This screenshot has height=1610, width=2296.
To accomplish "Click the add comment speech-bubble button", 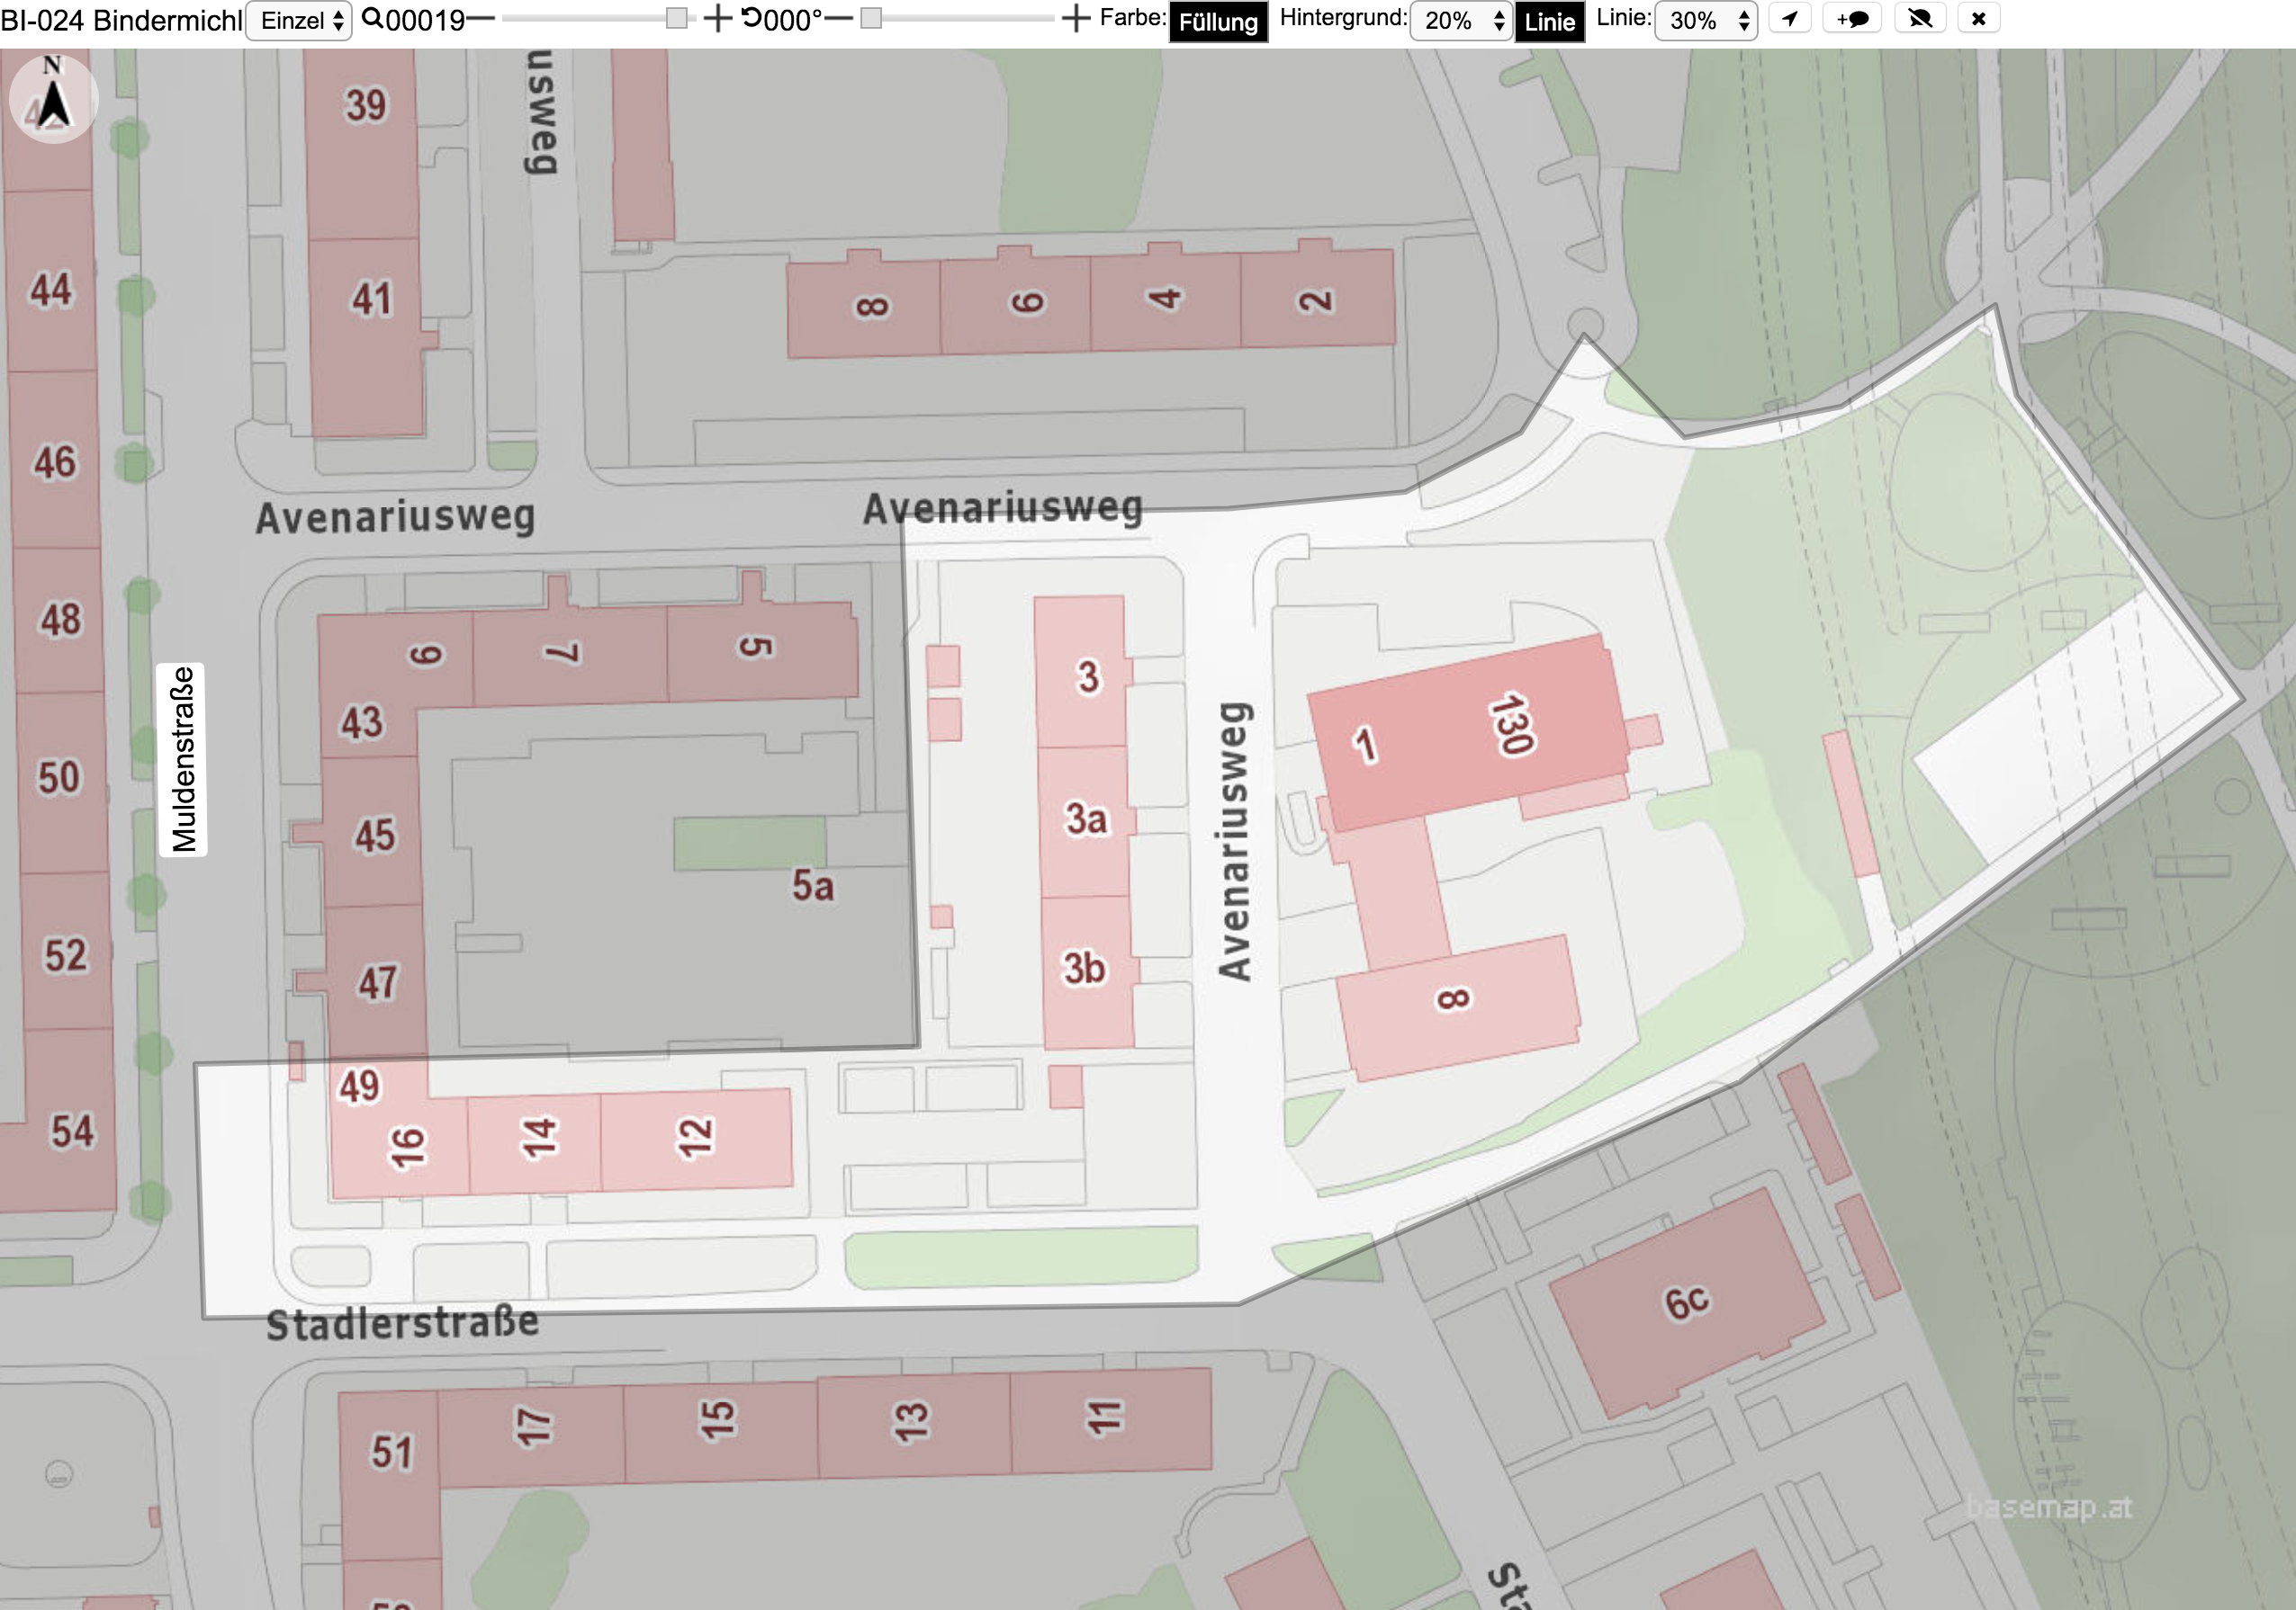I will point(1852,19).
